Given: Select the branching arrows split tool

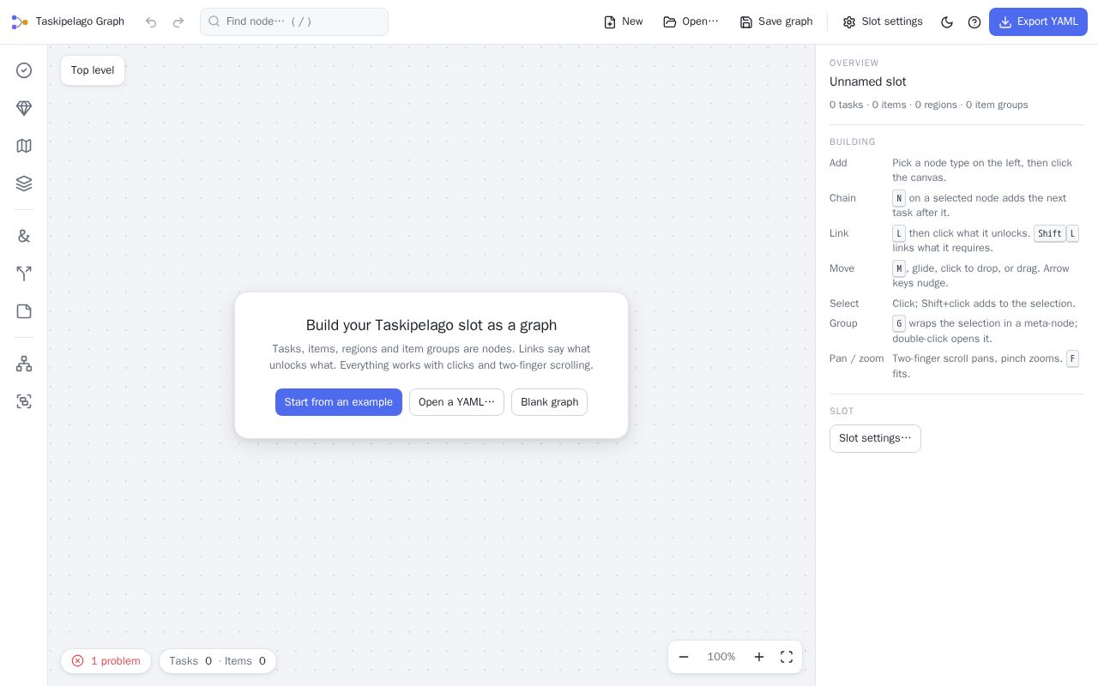Looking at the screenshot, I should [x=24, y=274].
